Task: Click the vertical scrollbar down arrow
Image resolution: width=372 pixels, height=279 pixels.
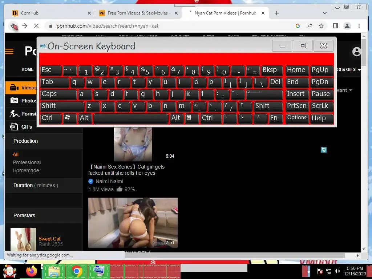Action: click(364, 249)
